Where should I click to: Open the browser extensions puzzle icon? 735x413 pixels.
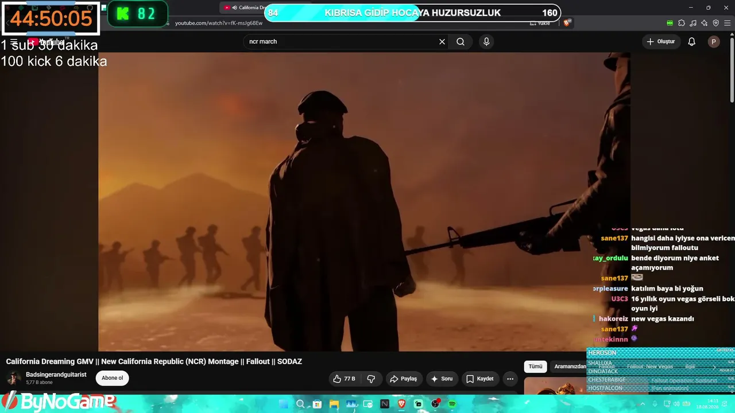[682, 23]
